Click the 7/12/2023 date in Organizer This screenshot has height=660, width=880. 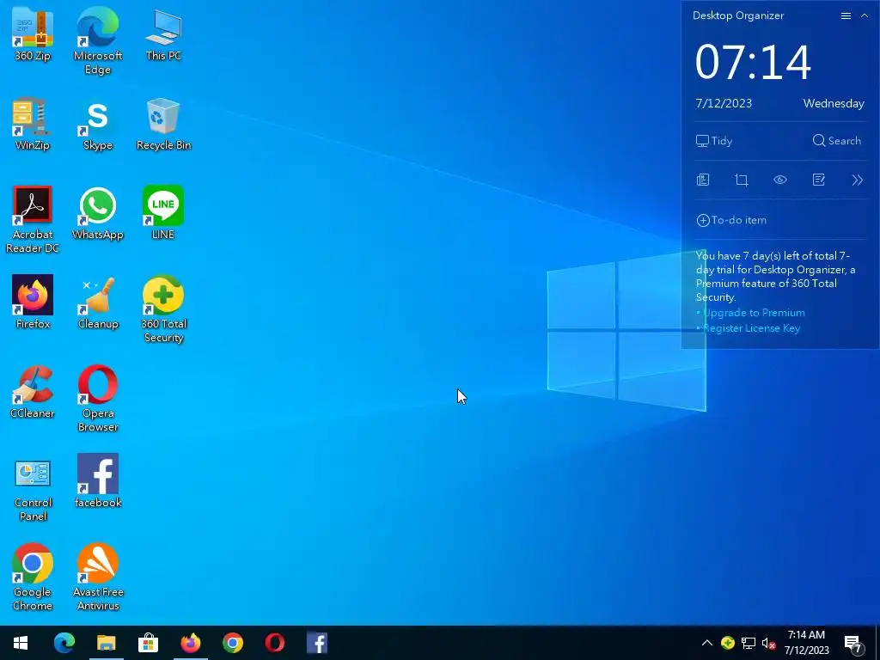point(724,103)
